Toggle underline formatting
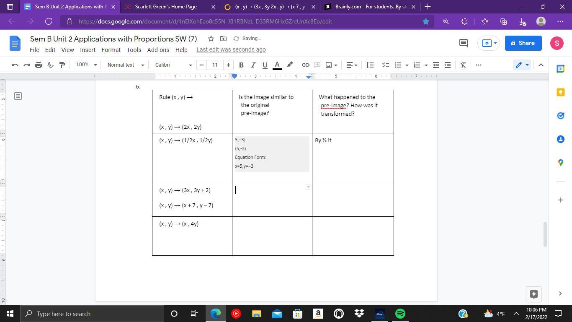The width and height of the screenshot is (572, 322). 265,65
